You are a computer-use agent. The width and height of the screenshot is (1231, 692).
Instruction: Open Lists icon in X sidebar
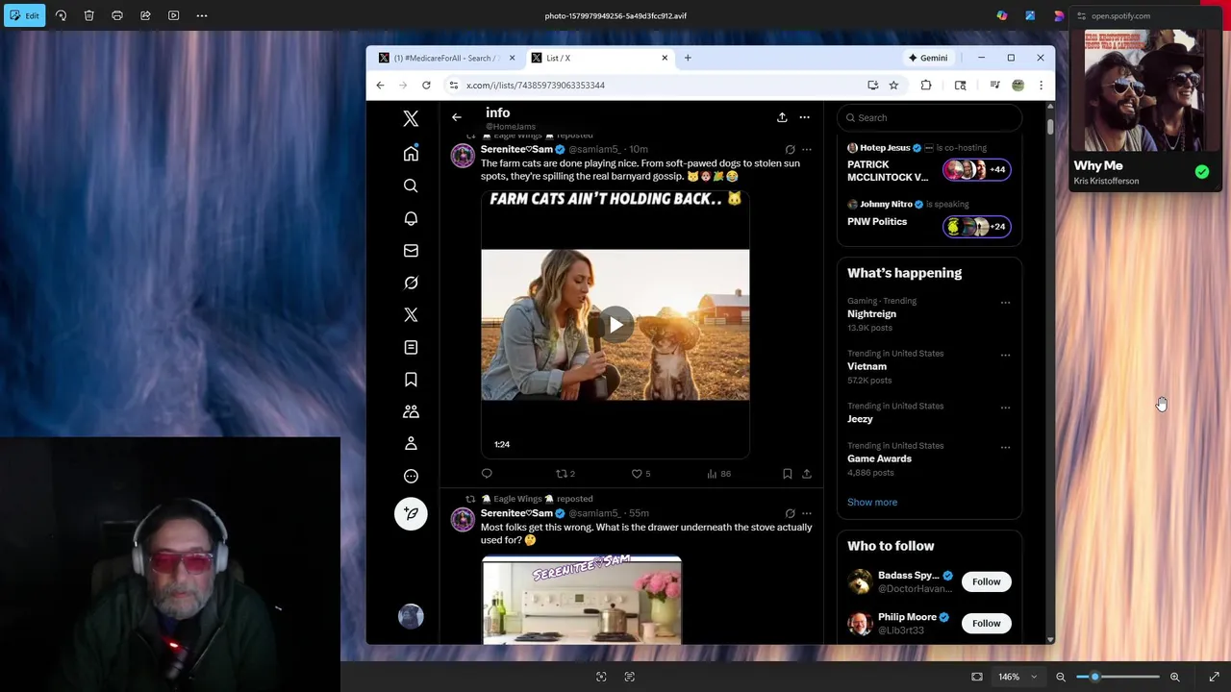tap(411, 347)
